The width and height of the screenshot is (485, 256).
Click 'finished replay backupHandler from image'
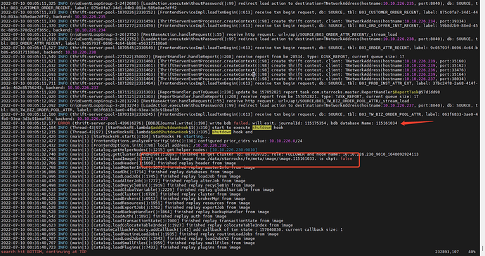tap(222, 212)
